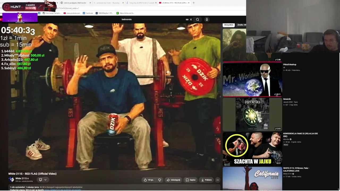Share the video via Udostępnij
Image resolution: width=340 pixels, height=191 pixels.
[x=173, y=180]
